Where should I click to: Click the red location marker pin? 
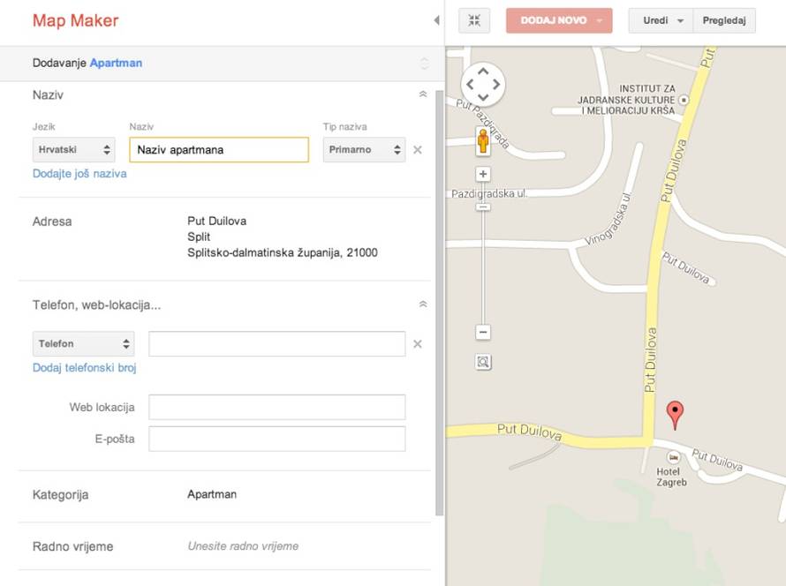(675, 413)
